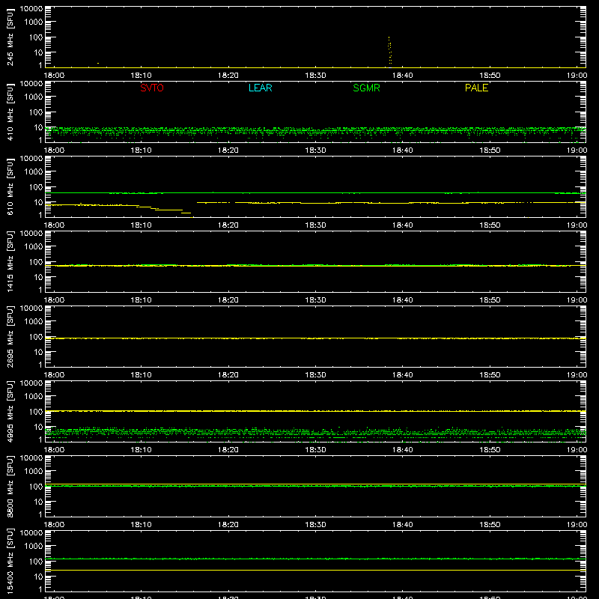599x599 pixels.
Task: Click the 1000 y-axis value on 410 MHz panel
Action: click(x=34, y=97)
